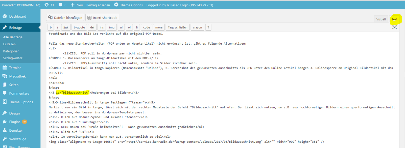Switch to the Visuell editor tab
The image size is (405, 148).
point(381,19)
